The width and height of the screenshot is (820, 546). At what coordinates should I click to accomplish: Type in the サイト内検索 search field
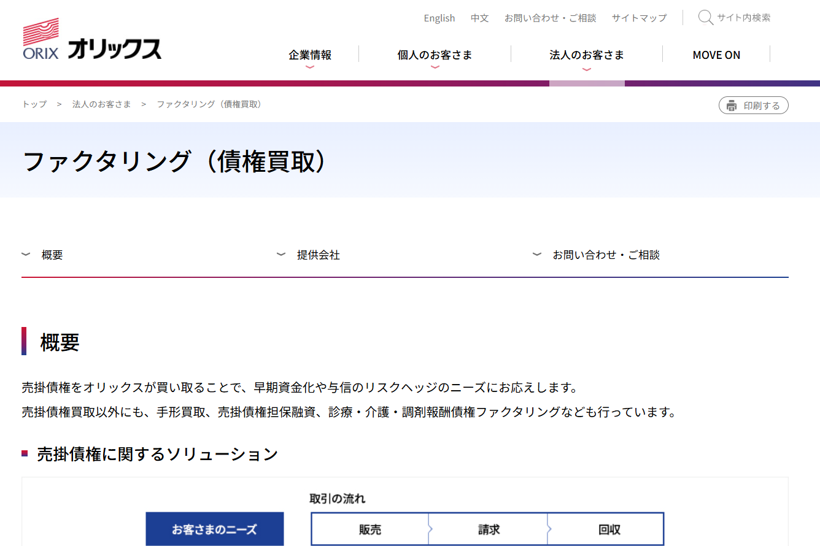click(743, 18)
